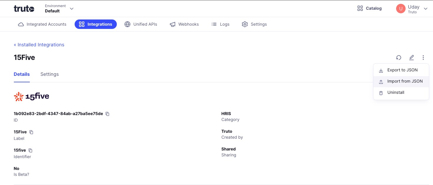
Task: Click the refresh integration icon
Action: (x=399, y=58)
